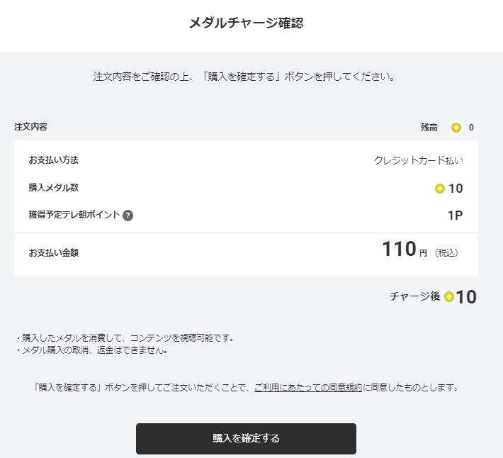The height and width of the screenshot is (458, 503).
Task: Click the （税込） tax-included text
Action: click(x=448, y=252)
